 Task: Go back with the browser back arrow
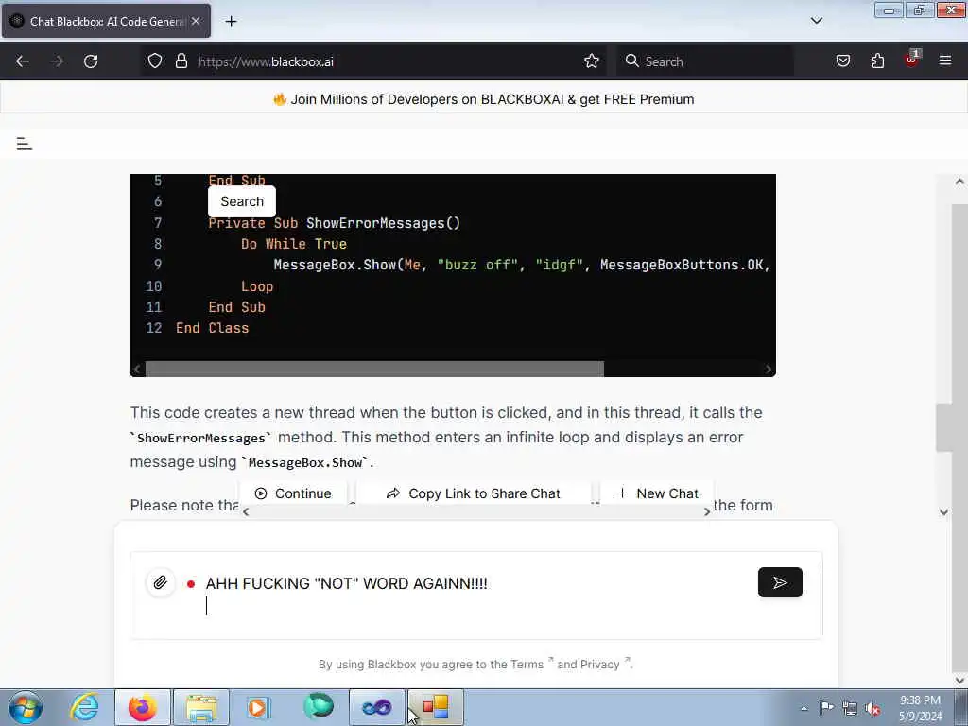[23, 61]
